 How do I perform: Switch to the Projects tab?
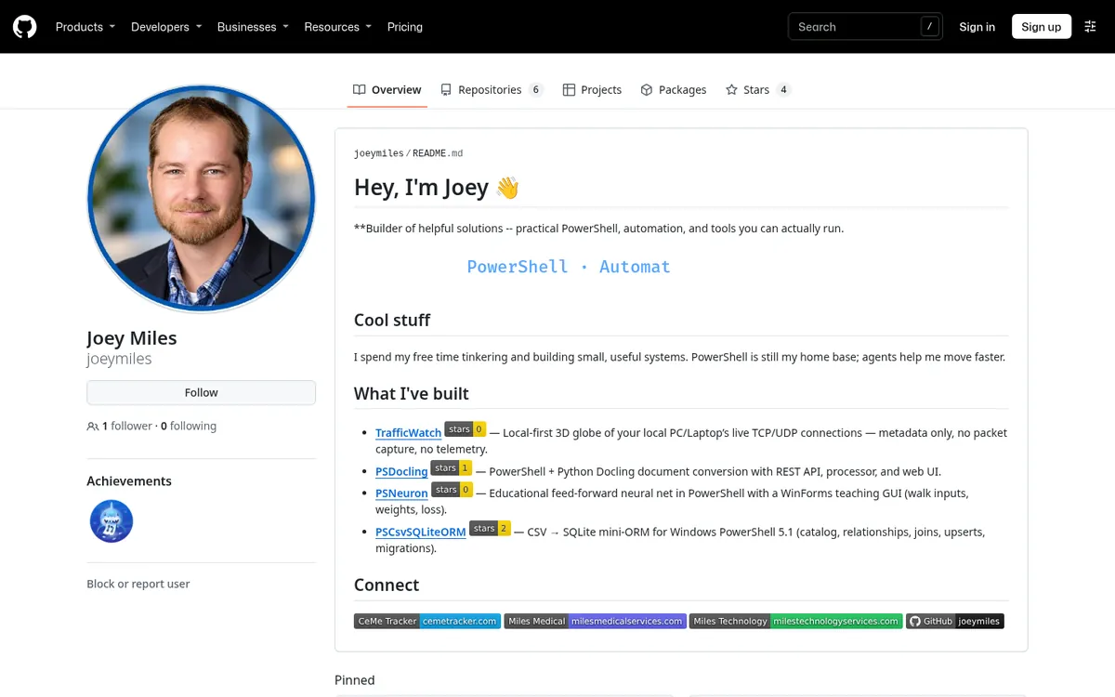(593, 90)
